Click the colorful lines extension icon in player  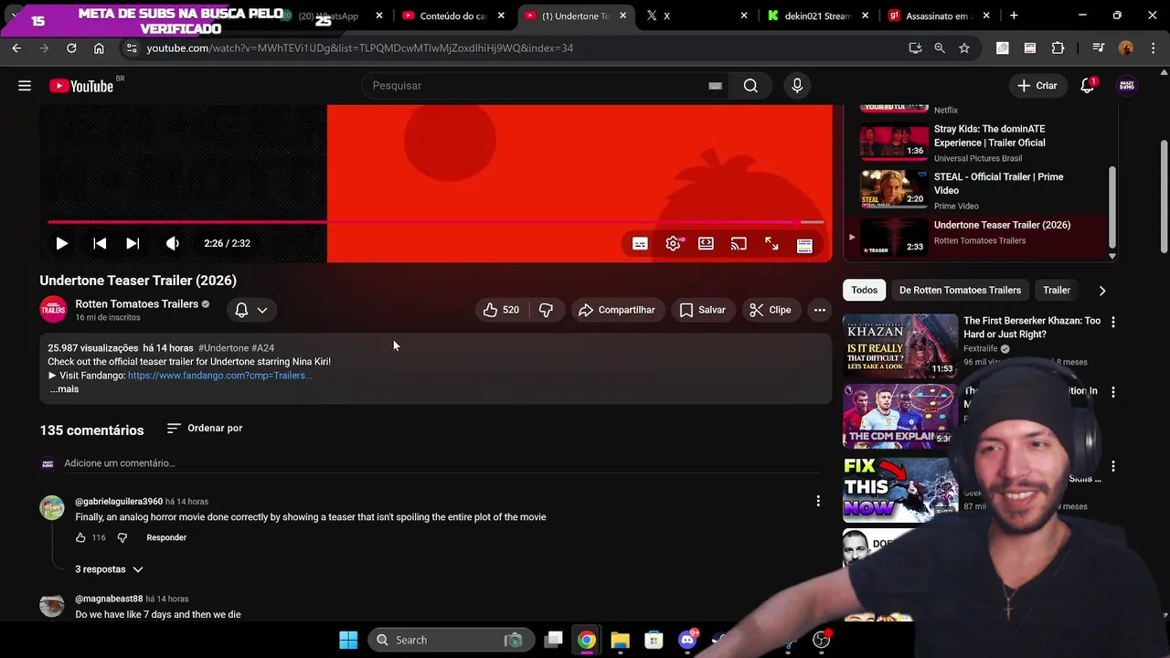(804, 245)
